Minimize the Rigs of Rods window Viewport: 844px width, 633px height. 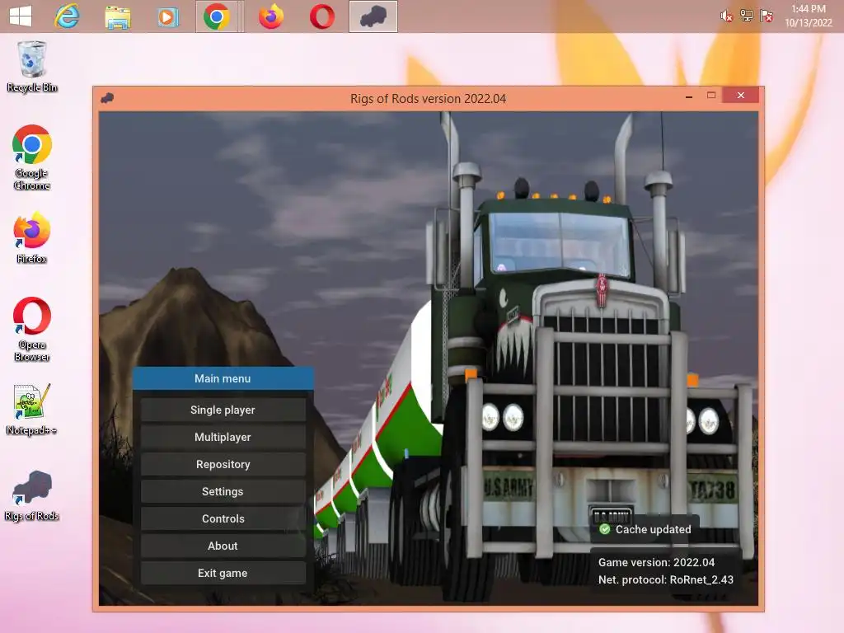(689, 96)
